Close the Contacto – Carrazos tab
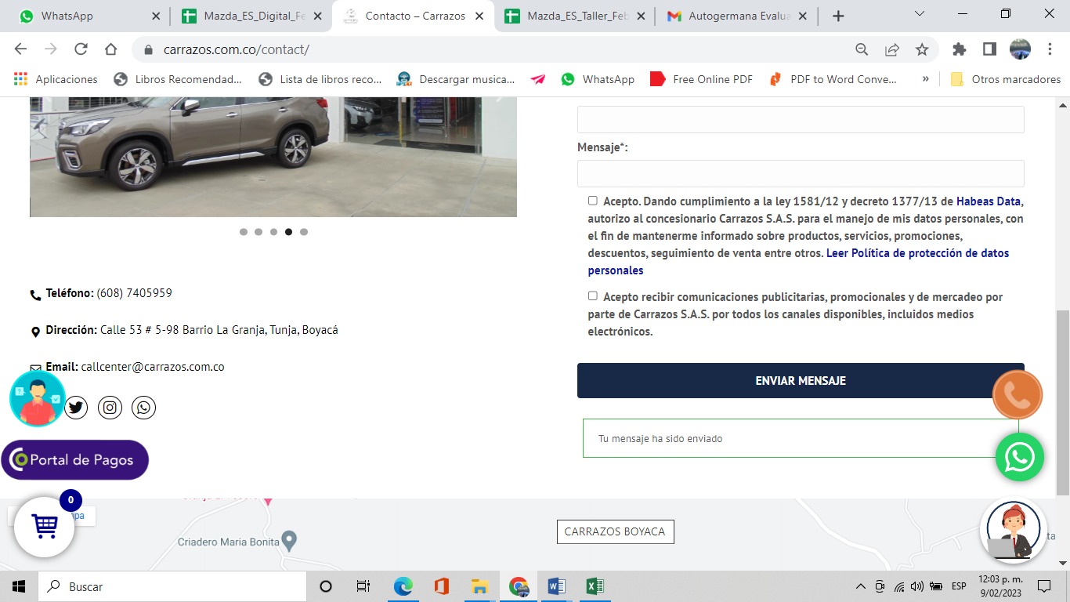This screenshot has width=1070, height=602. (479, 16)
